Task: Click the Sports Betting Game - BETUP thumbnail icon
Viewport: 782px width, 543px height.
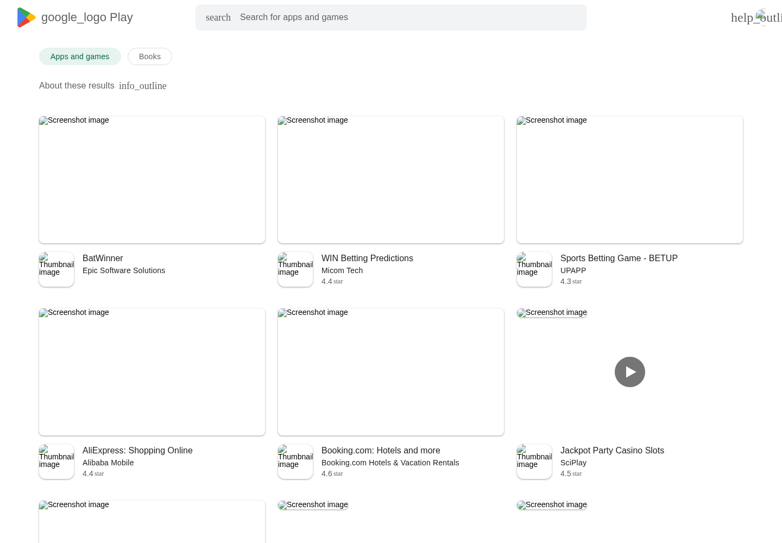Action: click(534, 269)
